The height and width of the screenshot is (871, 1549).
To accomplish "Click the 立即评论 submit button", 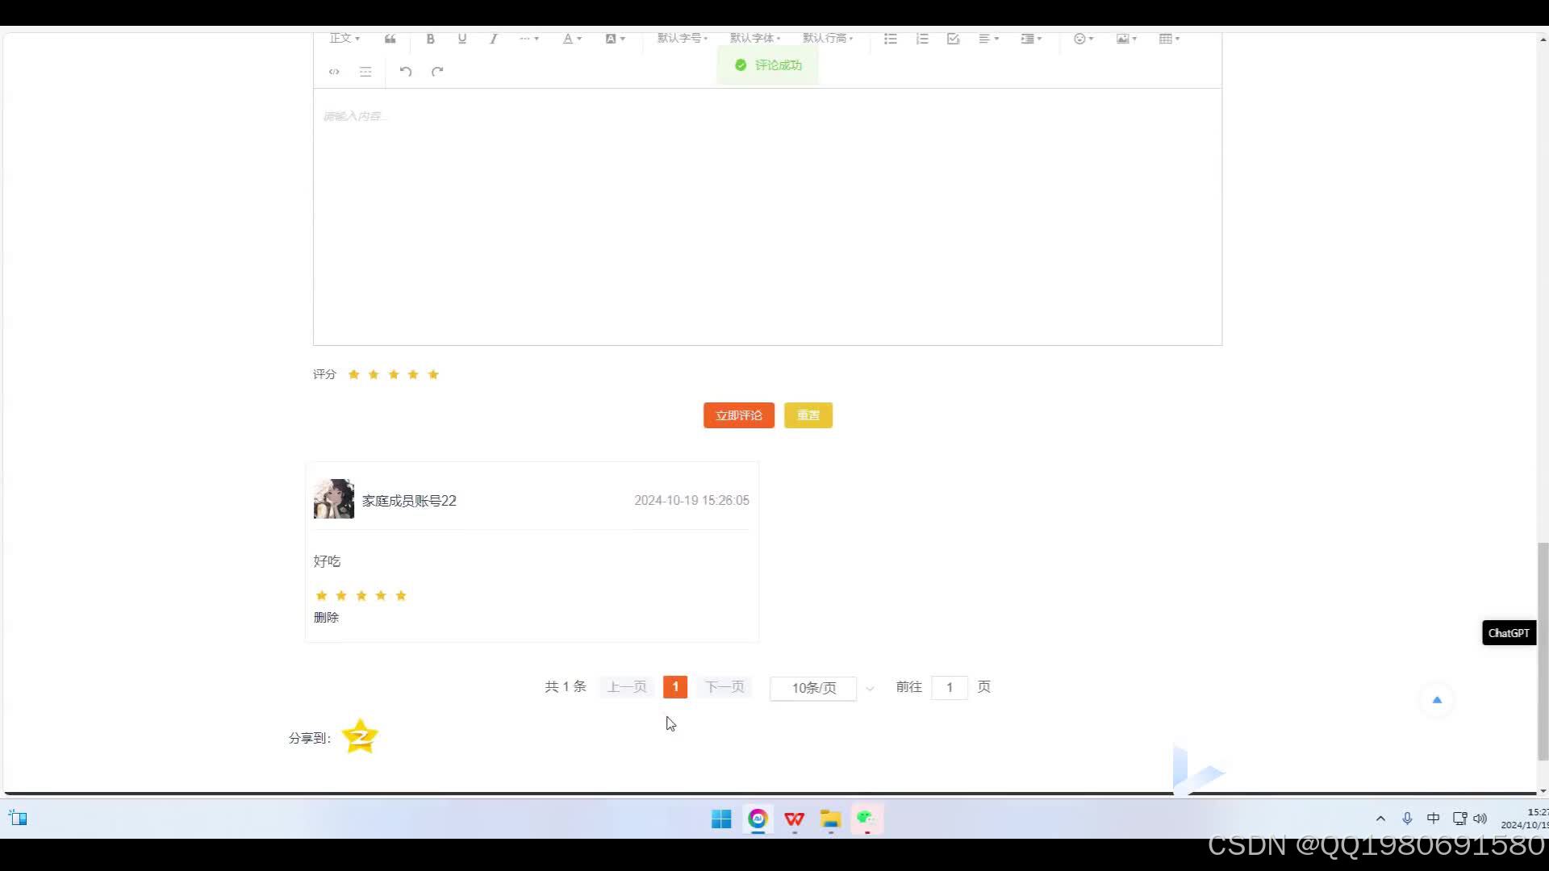I will coord(738,415).
